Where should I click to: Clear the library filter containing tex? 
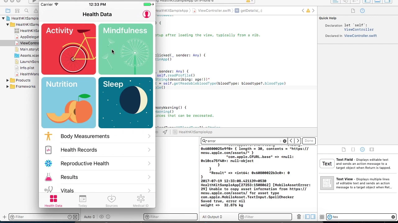click(393, 217)
